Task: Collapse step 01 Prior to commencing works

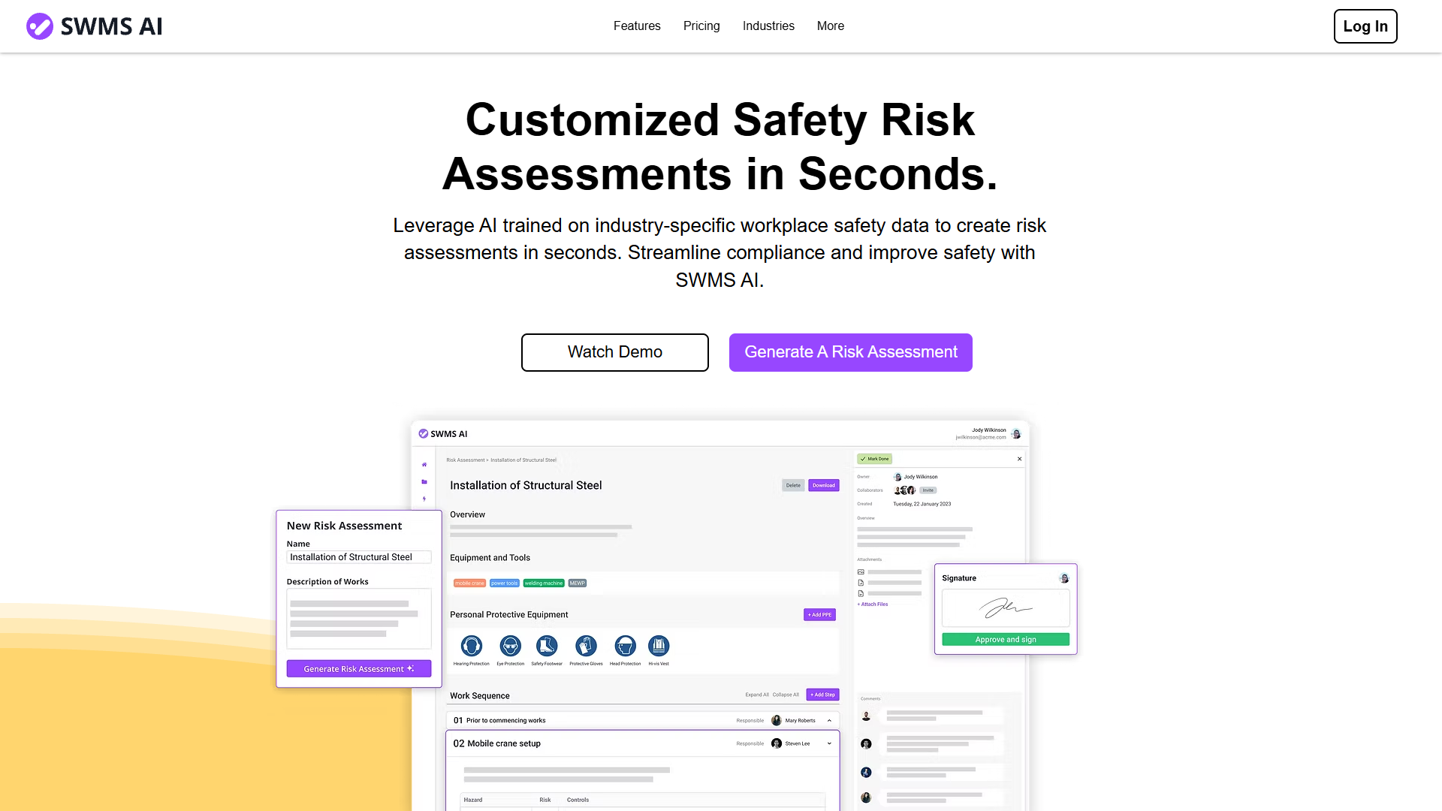Action: (829, 721)
